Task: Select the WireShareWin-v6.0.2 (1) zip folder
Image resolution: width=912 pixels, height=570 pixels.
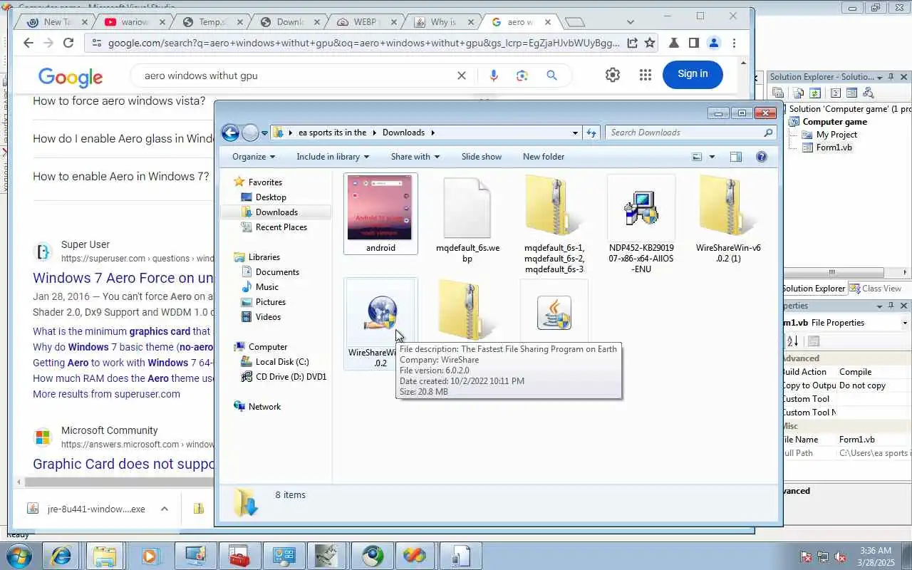Action: (727, 207)
